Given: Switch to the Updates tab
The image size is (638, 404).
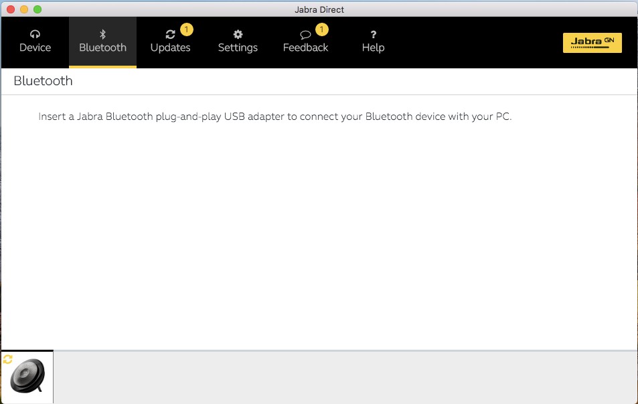Looking at the screenshot, I should coord(170,42).
